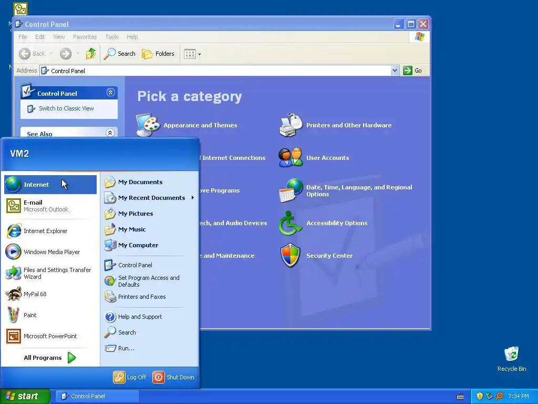The height and width of the screenshot is (404, 538).
Task: Open the Run dialog
Action: [149, 348]
